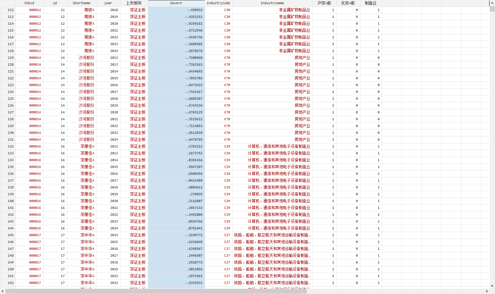The image size is (495, 294).
Task: Click the 上市板块 column header
Action: pos(134,3)
